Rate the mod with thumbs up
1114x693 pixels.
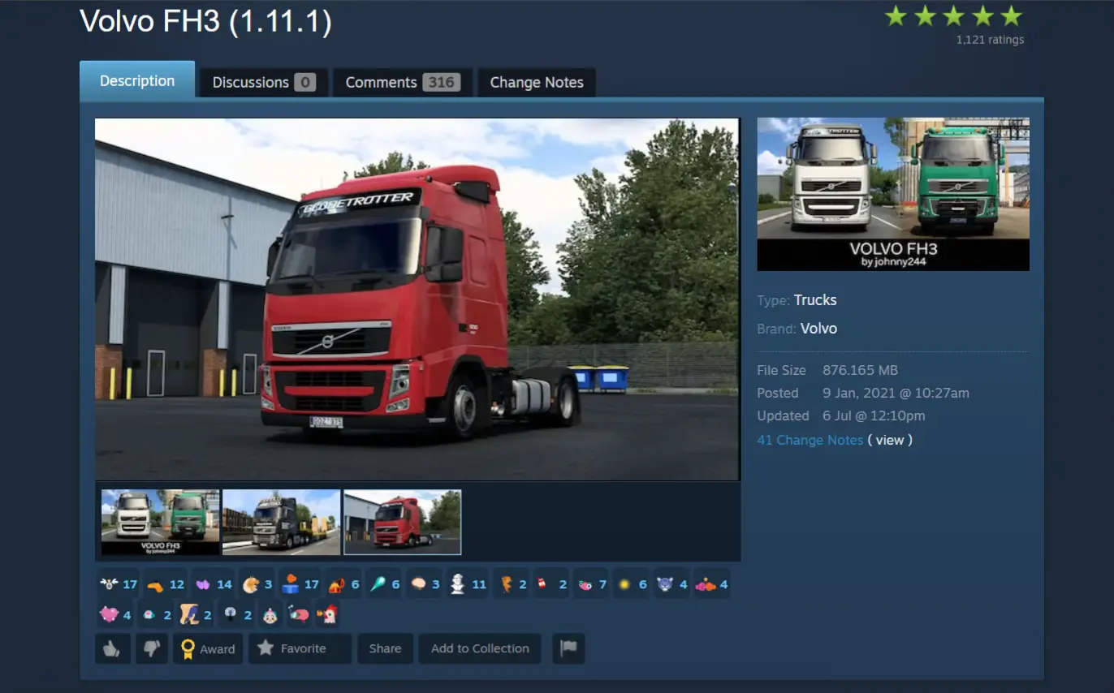point(113,648)
